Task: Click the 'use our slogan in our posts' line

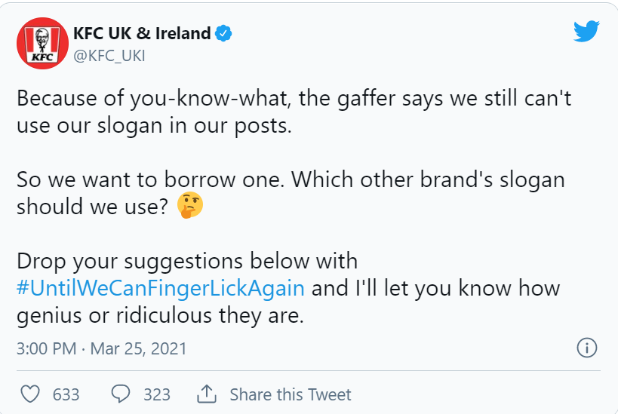Action: (154, 126)
